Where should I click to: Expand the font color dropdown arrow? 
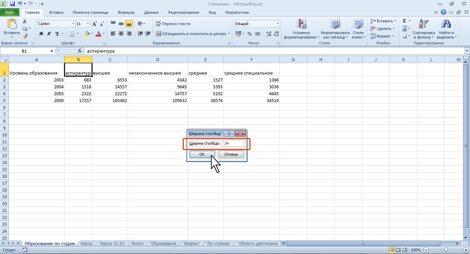(x=104, y=34)
